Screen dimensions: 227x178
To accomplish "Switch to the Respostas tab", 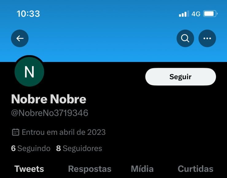I will (90, 169).
